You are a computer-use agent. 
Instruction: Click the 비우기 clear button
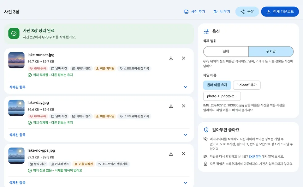(x=222, y=12)
